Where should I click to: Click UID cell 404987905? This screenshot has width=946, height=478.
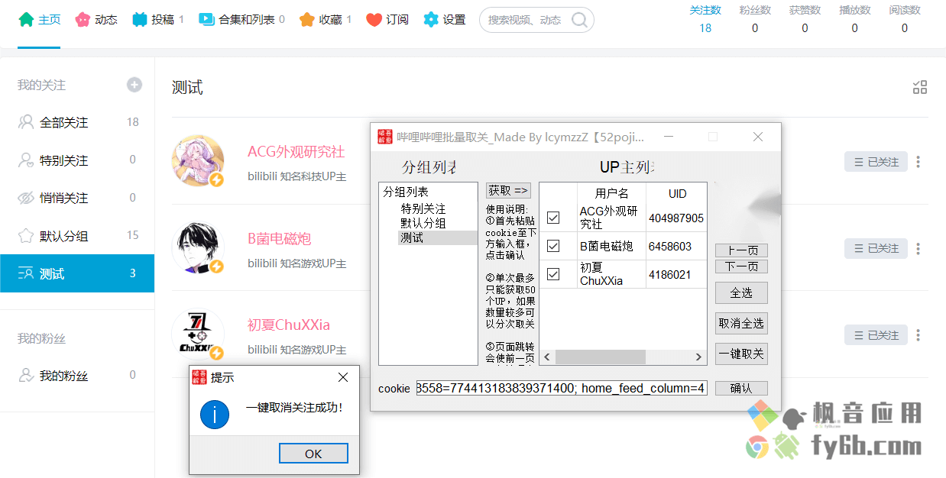[x=676, y=218]
